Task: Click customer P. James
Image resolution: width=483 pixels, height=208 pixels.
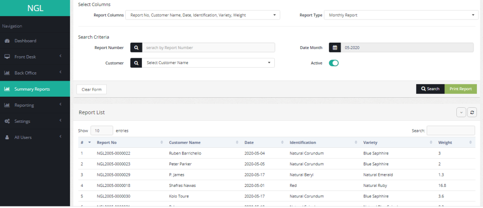Action: (177, 175)
